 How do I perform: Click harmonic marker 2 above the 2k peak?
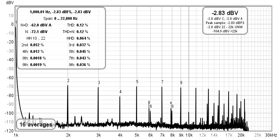click(x=68, y=81)
